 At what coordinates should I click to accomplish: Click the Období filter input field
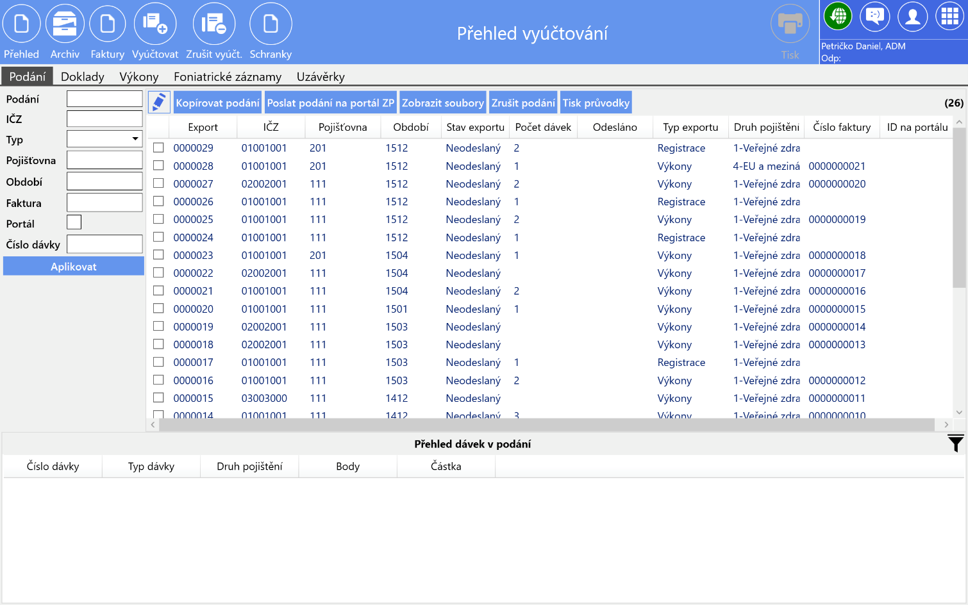pyautogui.click(x=104, y=181)
